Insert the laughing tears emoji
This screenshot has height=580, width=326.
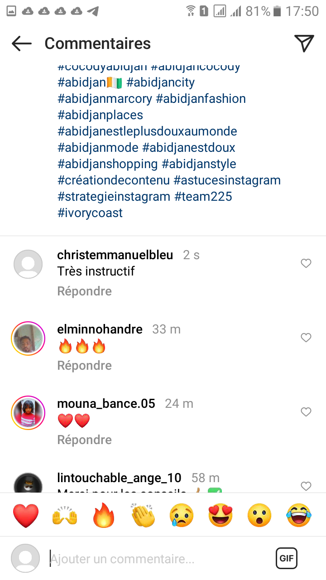[x=298, y=515]
